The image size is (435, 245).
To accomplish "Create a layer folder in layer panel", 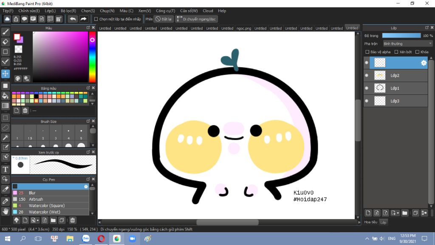I will point(405,213).
